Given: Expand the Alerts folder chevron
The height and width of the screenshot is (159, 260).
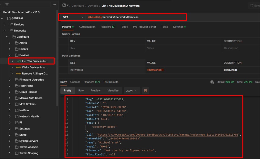Looking at the screenshot, I should 10,43.
